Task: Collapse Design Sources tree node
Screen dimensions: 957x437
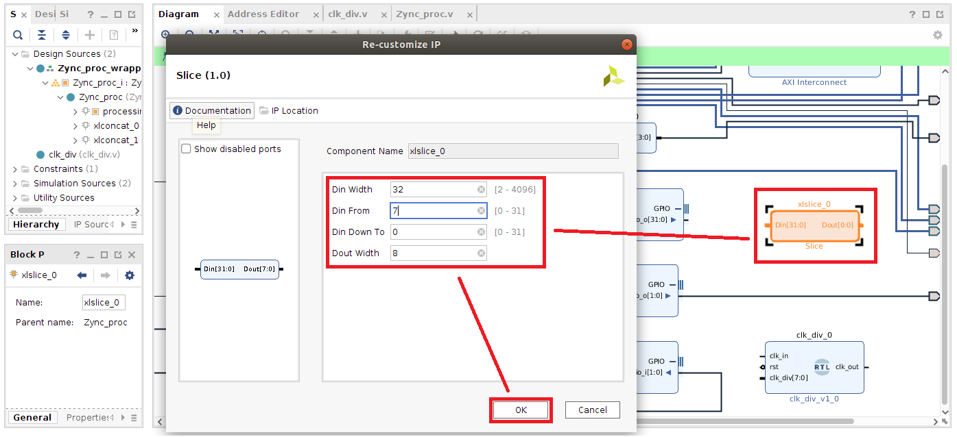Action: [15, 53]
